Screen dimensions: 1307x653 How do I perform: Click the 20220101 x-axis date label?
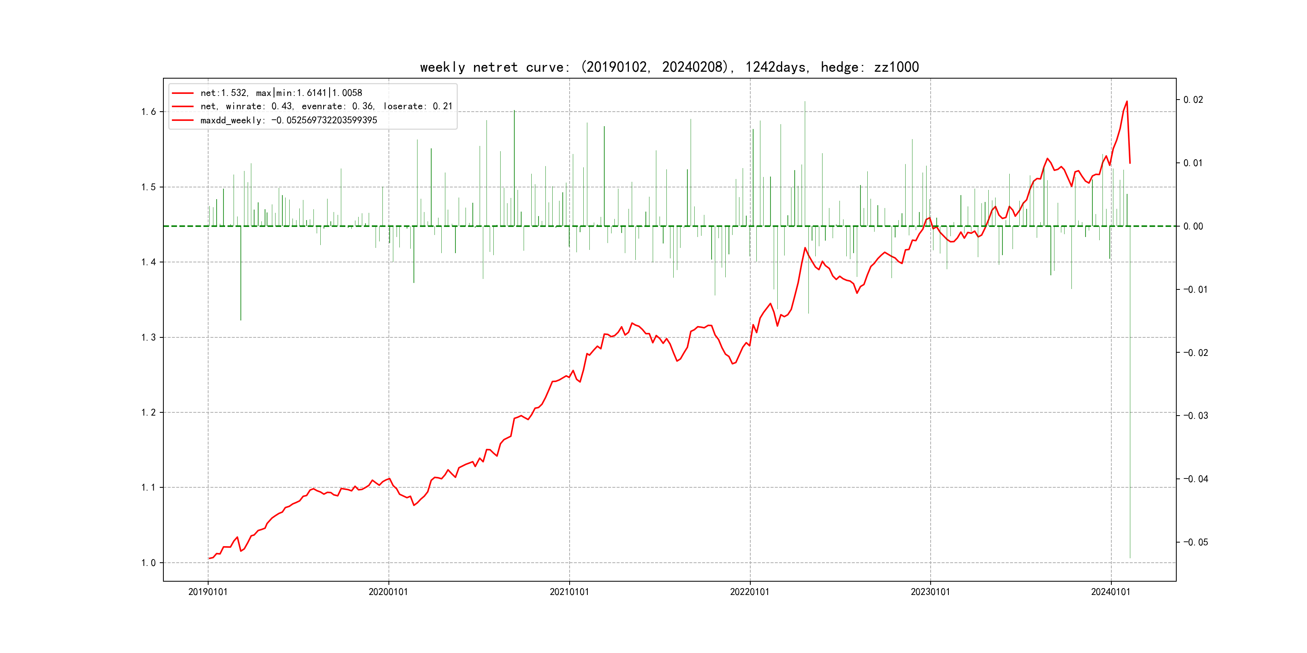point(750,592)
